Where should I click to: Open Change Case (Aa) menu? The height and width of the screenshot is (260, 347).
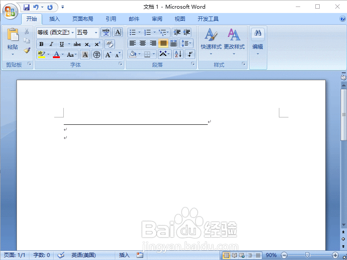pos(72,55)
